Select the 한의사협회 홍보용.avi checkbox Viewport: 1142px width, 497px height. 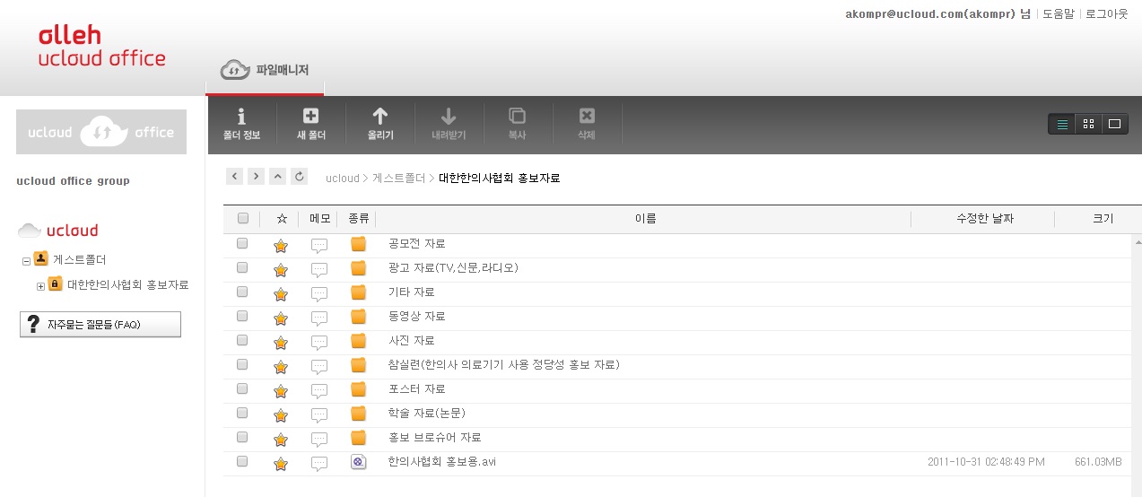click(242, 462)
